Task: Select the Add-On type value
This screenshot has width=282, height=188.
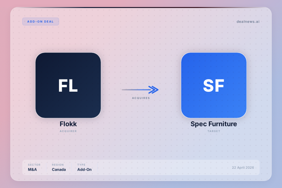Action: pos(84,170)
